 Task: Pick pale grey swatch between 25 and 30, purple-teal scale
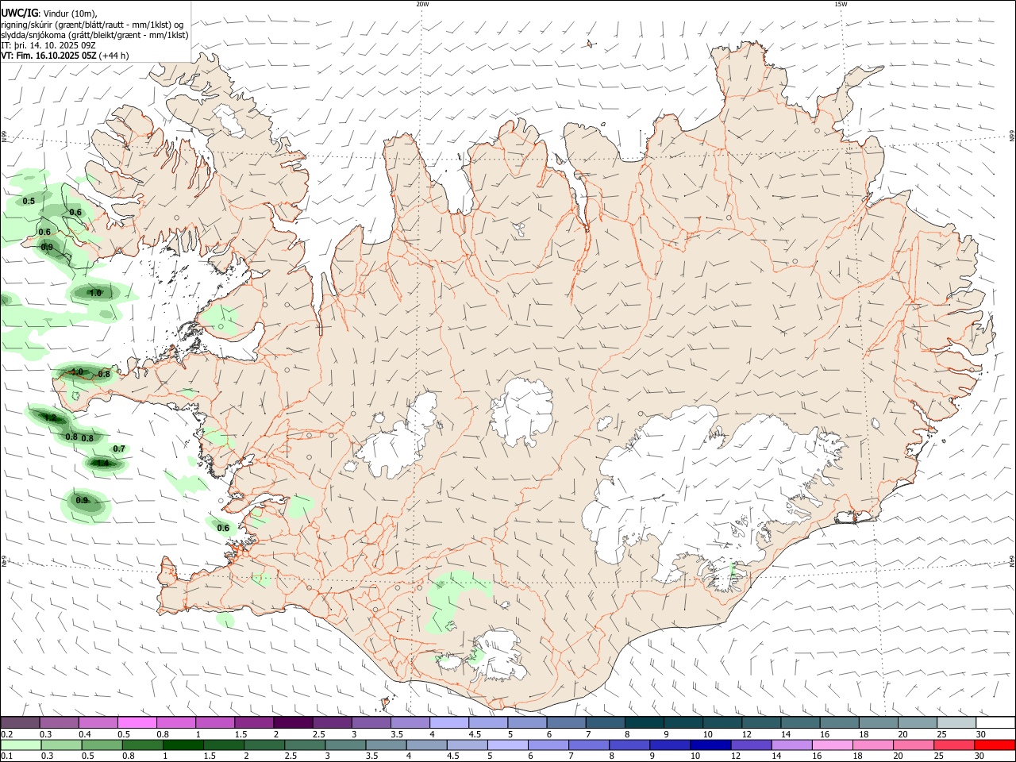956,723
